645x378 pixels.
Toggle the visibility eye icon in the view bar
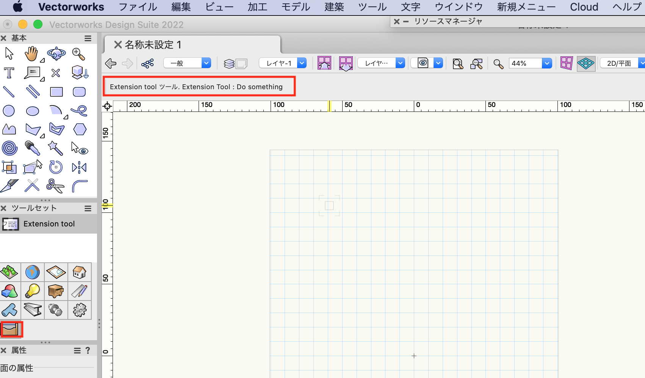[x=423, y=63]
